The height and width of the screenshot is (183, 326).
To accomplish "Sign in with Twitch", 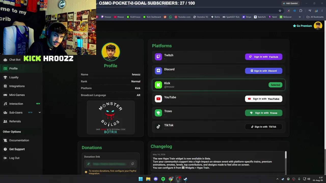I will coord(264,57).
